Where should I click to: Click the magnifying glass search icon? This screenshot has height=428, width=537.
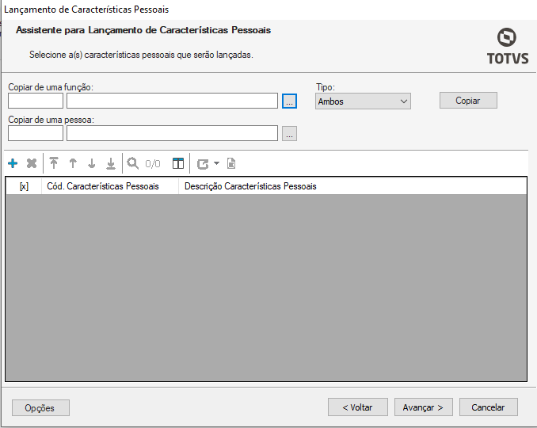point(133,163)
